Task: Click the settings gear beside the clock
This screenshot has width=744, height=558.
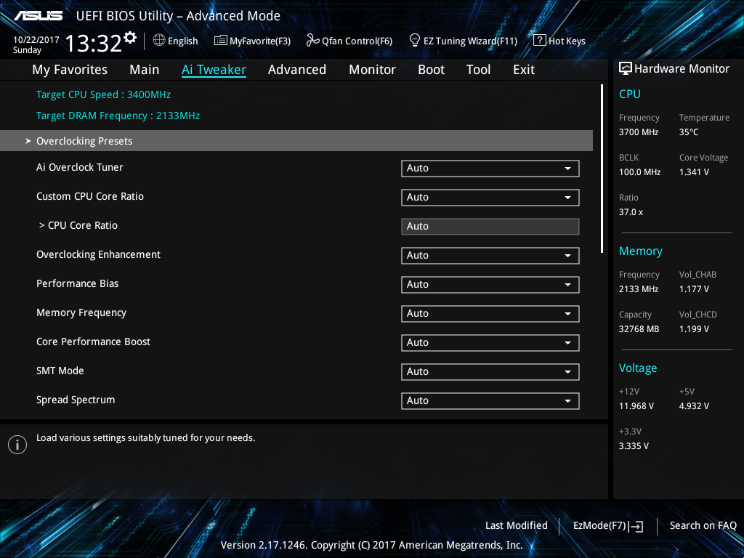Action: (x=130, y=38)
